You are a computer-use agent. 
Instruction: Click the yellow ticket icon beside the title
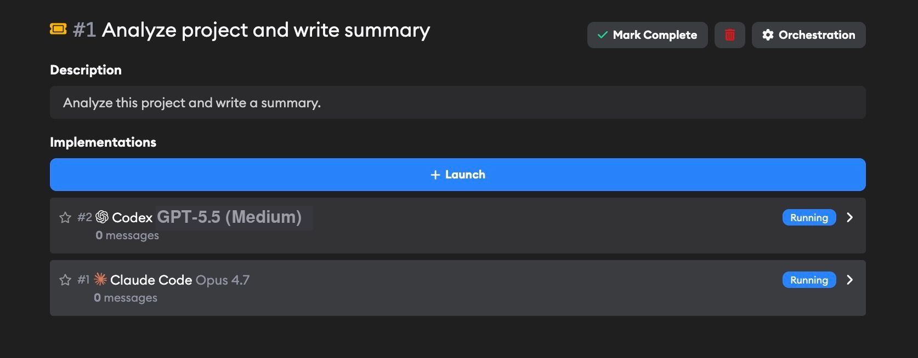point(58,29)
